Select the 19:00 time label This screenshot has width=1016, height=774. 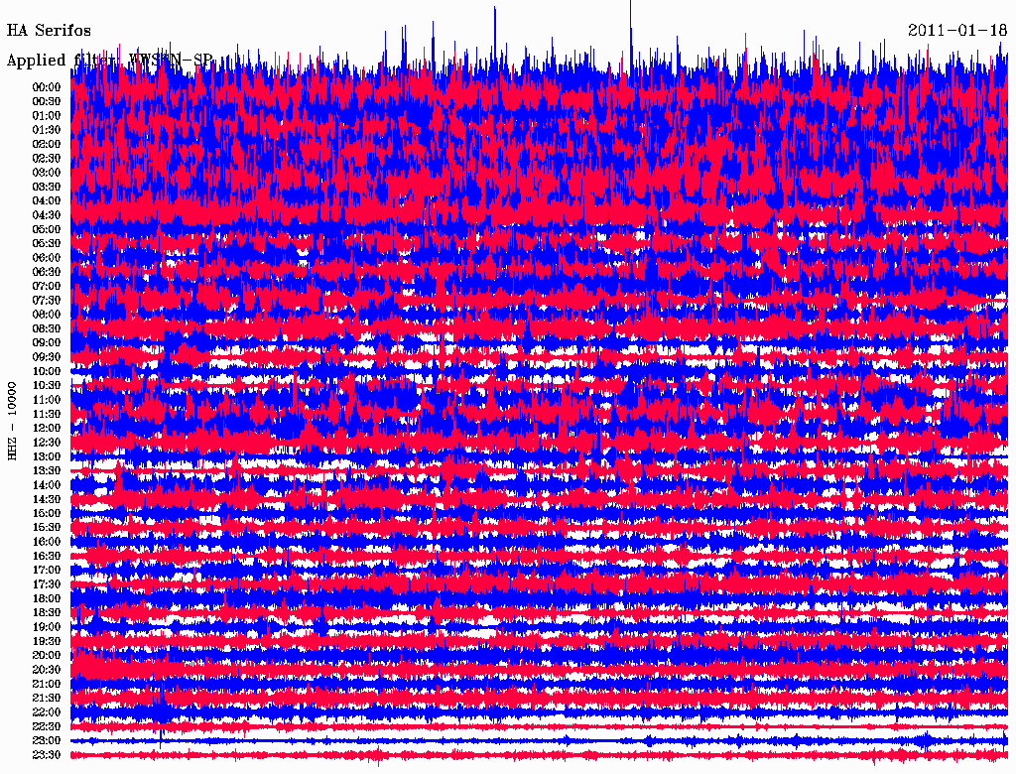[47, 627]
